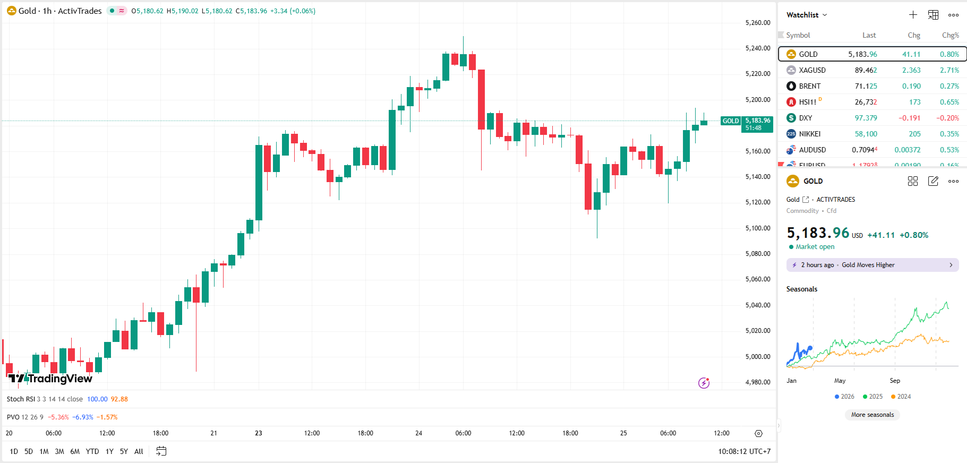Image resolution: width=967 pixels, height=463 pixels.
Task: Expand the Gold Moves Higher news arrow
Action: click(x=951, y=265)
